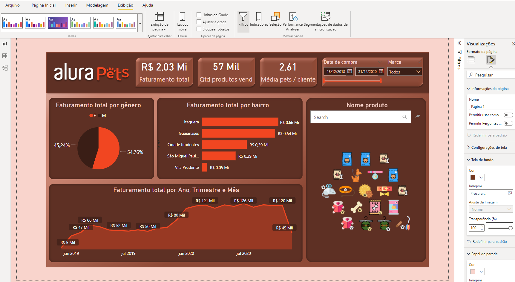
Task: Open the Página Inicial tab
Action: [x=44, y=5]
